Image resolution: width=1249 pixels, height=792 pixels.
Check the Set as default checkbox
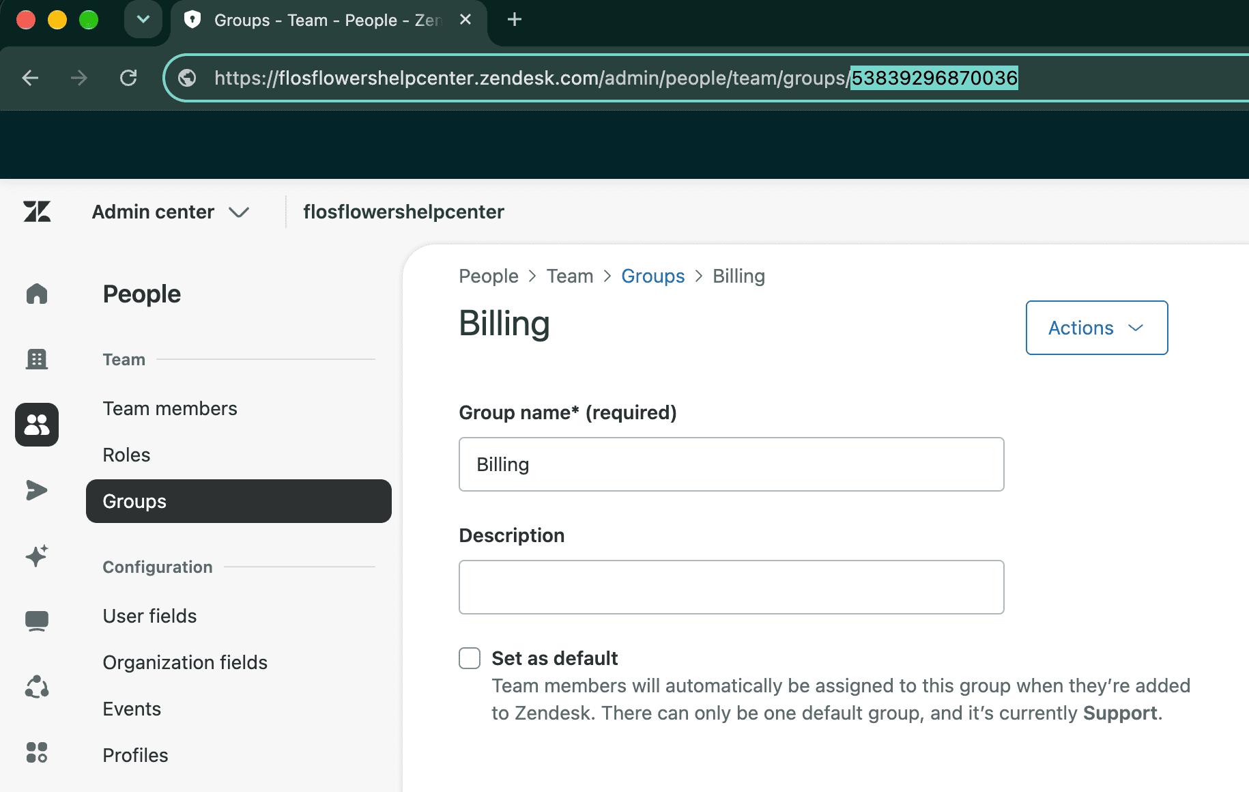[470, 658]
